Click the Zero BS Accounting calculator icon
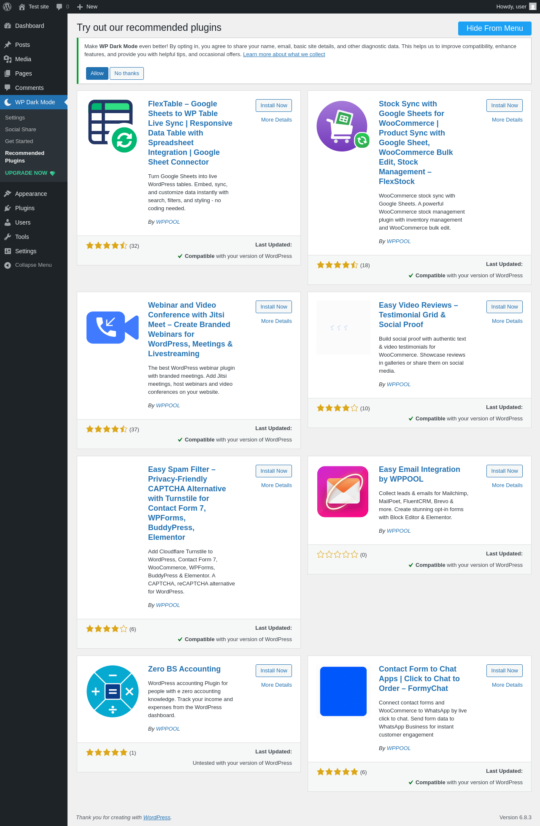The height and width of the screenshot is (826, 540). 112,691
